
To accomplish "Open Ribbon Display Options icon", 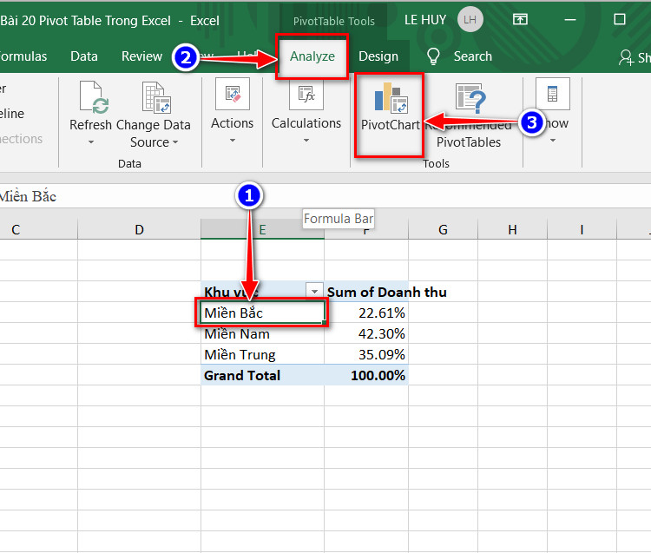I will (520, 19).
